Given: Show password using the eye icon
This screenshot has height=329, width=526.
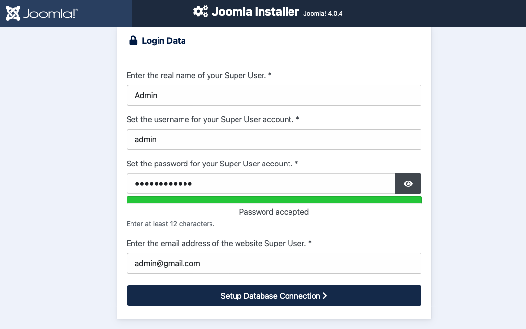Looking at the screenshot, I should point(408,184).
